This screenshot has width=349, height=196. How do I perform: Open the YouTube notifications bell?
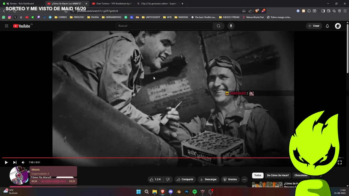327,26
